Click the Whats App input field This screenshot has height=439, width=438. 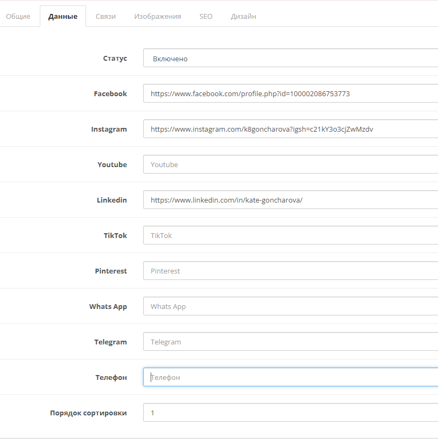291,306
